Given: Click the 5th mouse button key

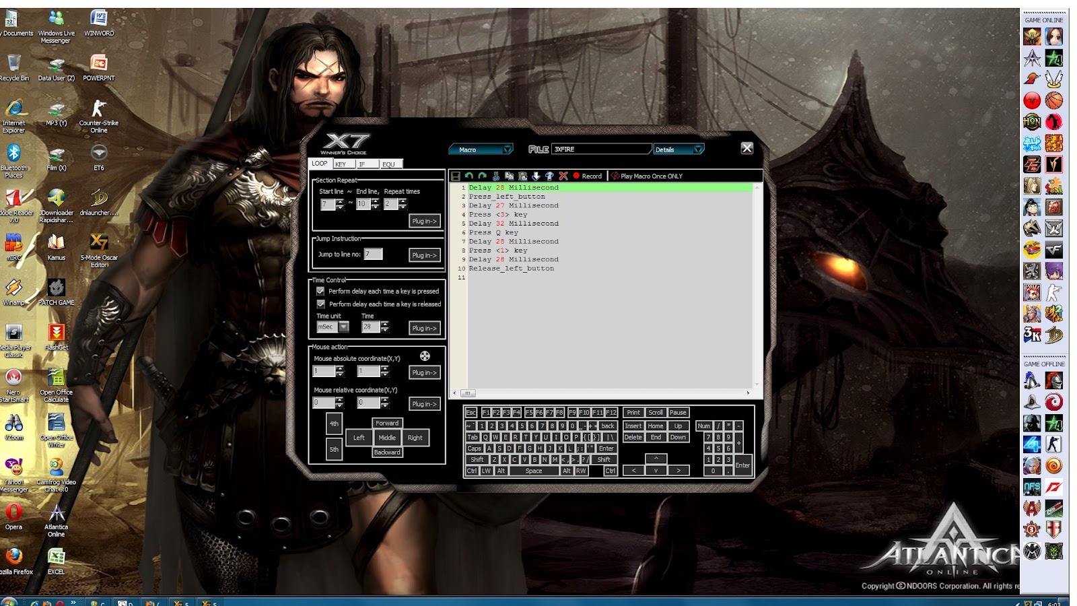Looking at the screenshot, I should click(334, 449).
